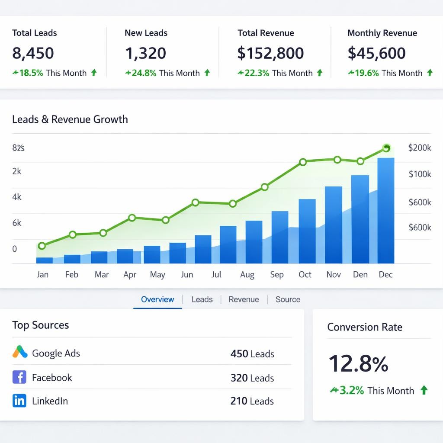Click the Conversion Rate value 12.8%
This screenshot has width=443, height=443.
359,363
